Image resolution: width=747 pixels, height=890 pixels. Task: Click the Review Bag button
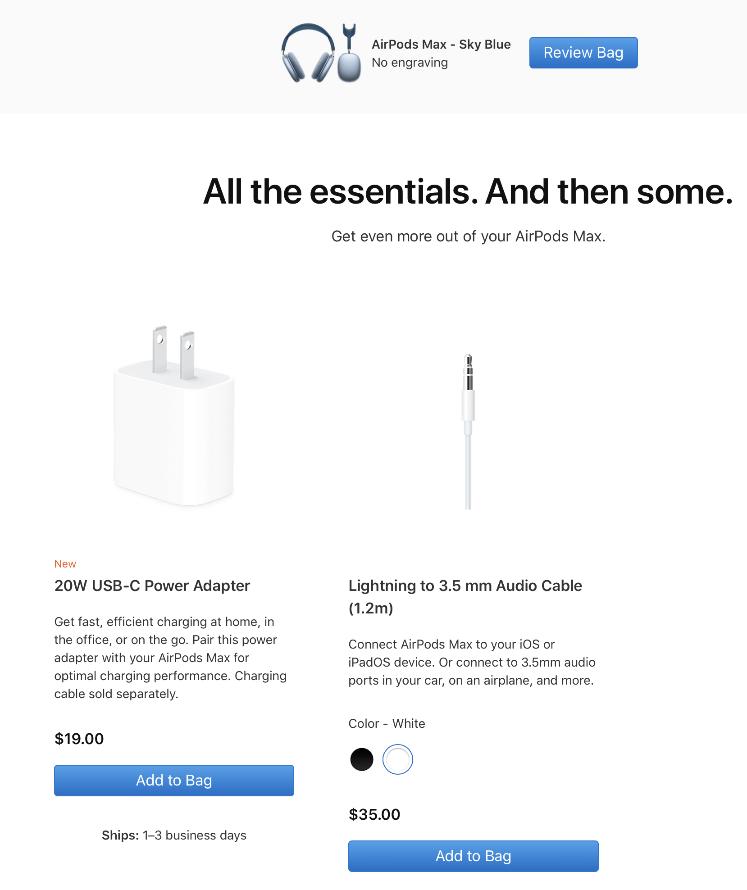tap(583, 53)
